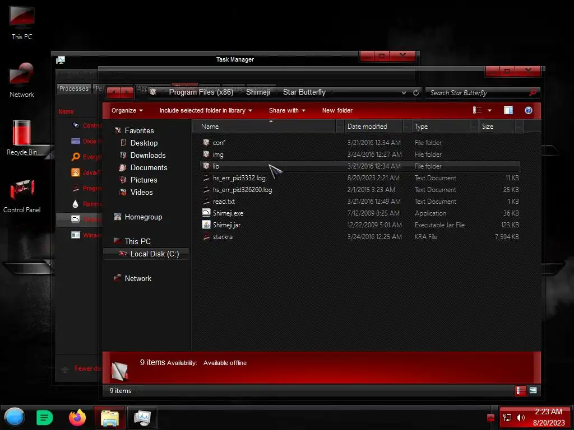574x430 pixels.
Task: Select hs_err_pid326260.log file icon
Action: pyautogui.click(x=206, y=189)
